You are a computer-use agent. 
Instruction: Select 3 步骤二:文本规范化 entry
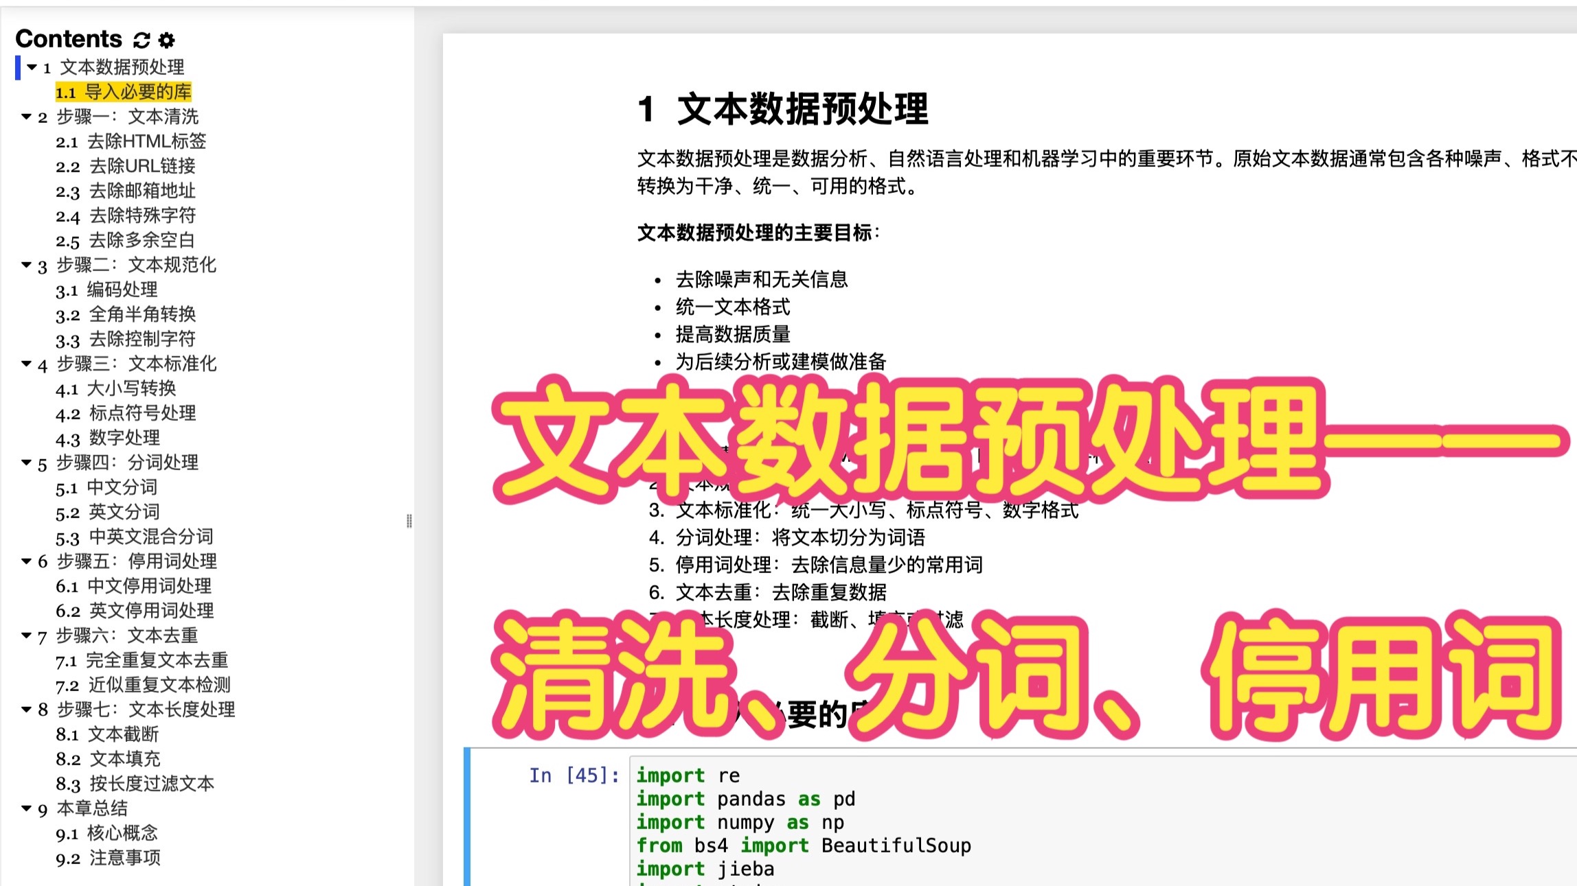click(x=127, y=265)
